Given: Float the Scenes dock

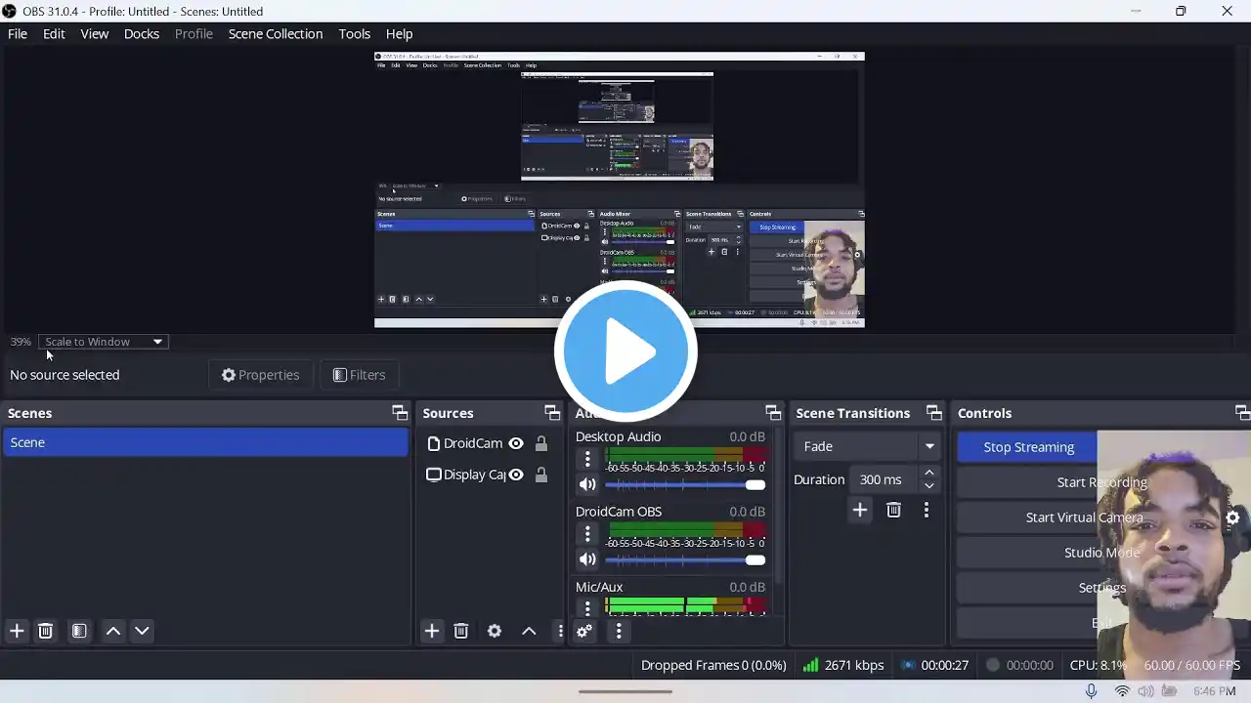Looking at the screenshot, I should pyautogui.click(x=400, y=413).
